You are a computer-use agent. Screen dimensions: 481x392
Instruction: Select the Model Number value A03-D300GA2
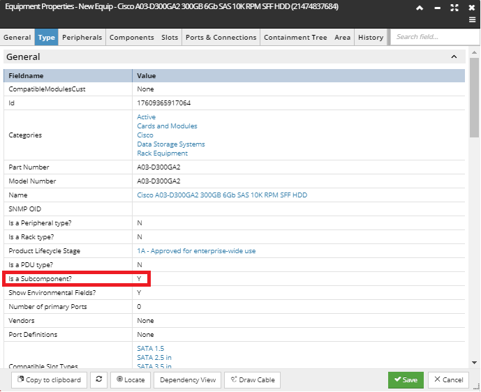(x=158, y=181)
